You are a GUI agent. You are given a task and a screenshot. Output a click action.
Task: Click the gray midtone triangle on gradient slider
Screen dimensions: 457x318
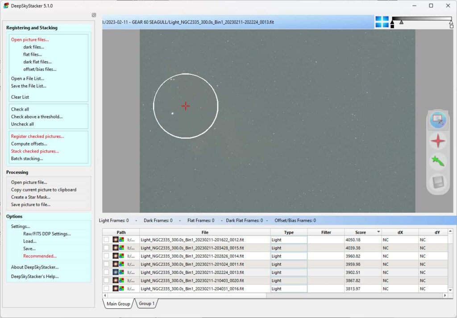point(401,22)
